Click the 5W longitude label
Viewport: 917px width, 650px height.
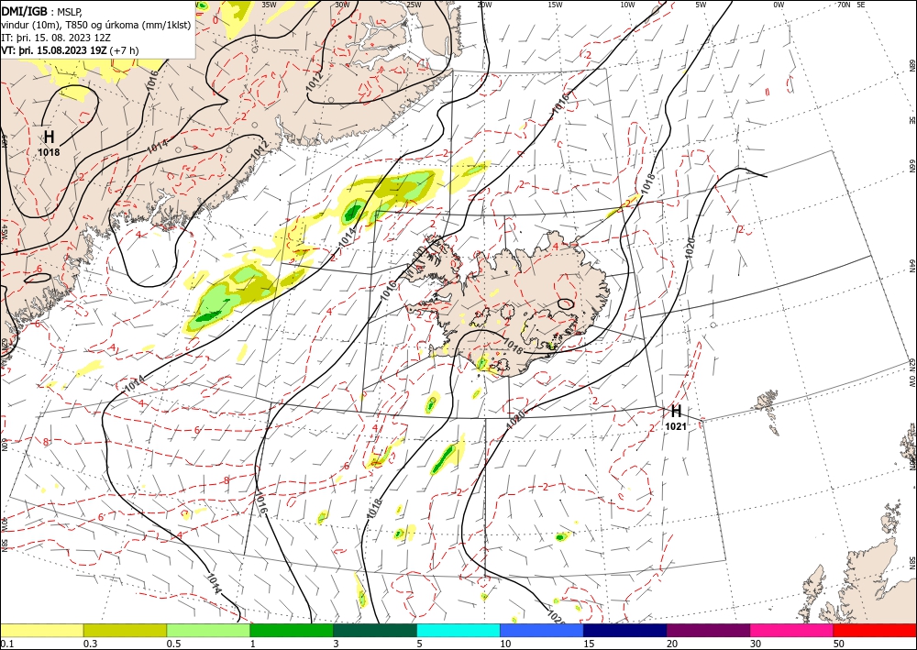pyautogui.click(x=702, y=4)
